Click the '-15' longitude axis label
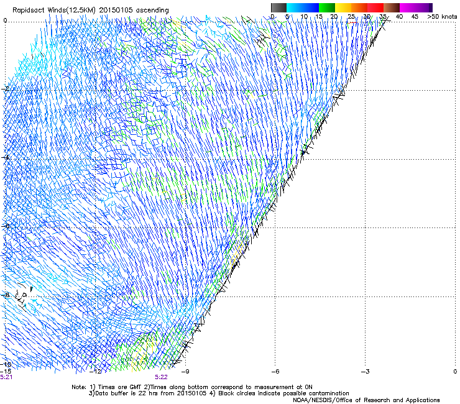This screenshot has height=404, width=460. [6, 372]
